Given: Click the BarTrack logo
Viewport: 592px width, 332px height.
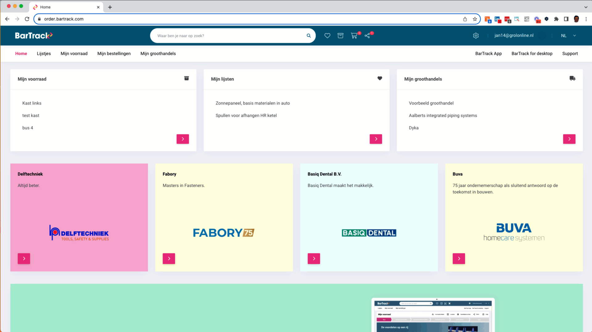Looking at the screenshot, I should [x=34, y=36].
